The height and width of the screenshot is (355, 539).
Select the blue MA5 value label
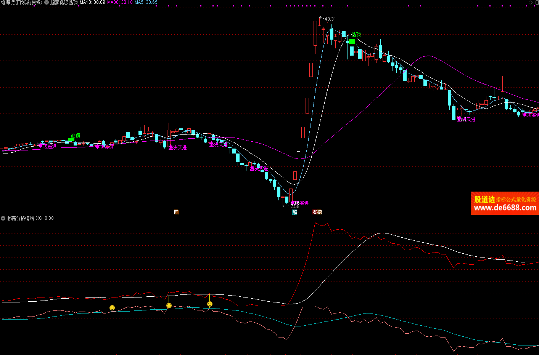click(x=146, y=2)
